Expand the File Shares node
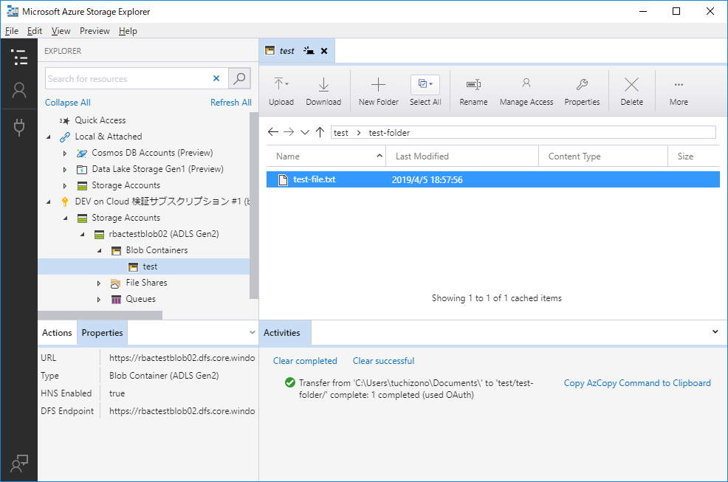This screenshot has height=482, width=728. [x=99, y=283]
